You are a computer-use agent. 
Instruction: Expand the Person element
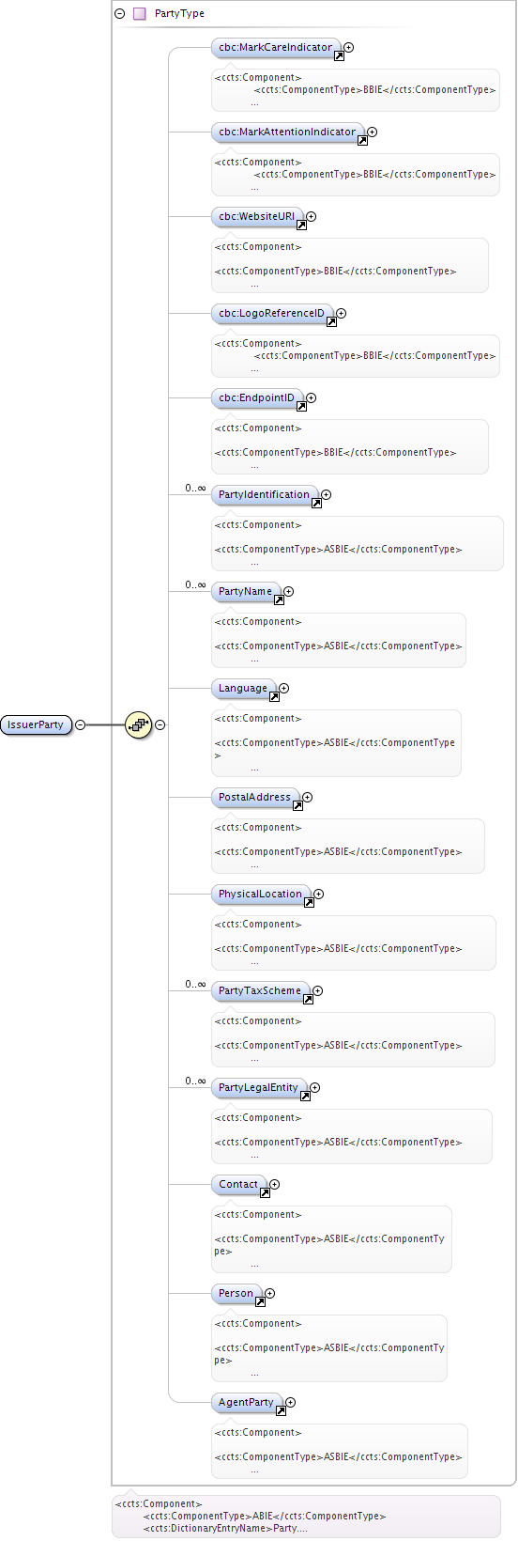click(270, 1293)
